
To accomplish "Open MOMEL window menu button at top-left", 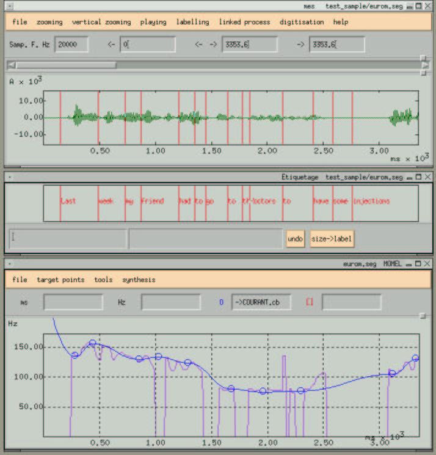I will tap(10, 263).
